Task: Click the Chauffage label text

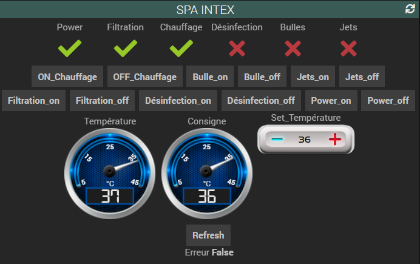Action: (181, 27)
